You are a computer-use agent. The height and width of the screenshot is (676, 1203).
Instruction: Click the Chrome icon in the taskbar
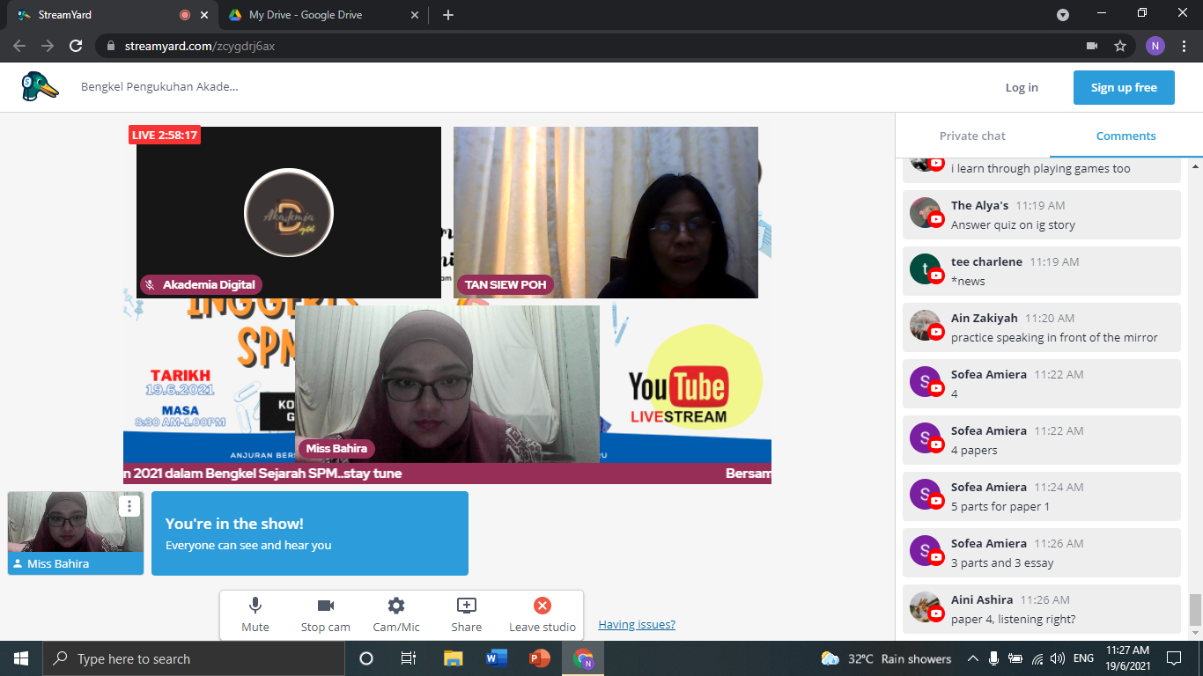tap(583, 658)
